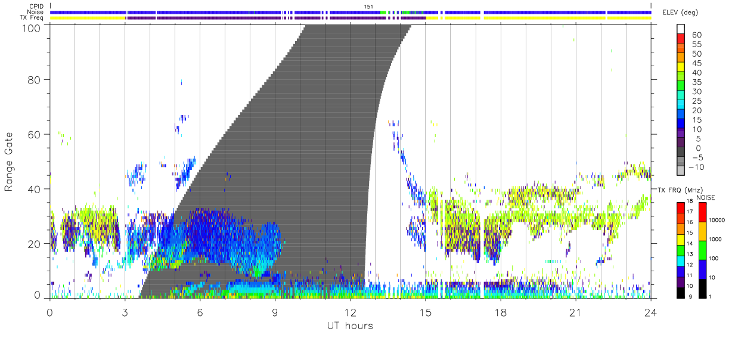Click the "Range Gate" y-axis title

pyautogui.click(x=9, y=161)
